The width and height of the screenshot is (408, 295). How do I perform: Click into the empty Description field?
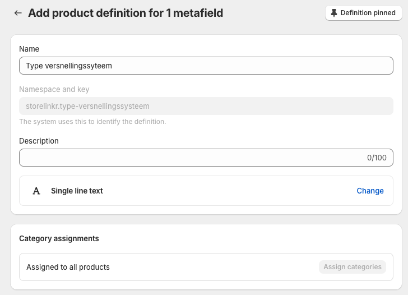pyautogui.click(x=191, y=158)
